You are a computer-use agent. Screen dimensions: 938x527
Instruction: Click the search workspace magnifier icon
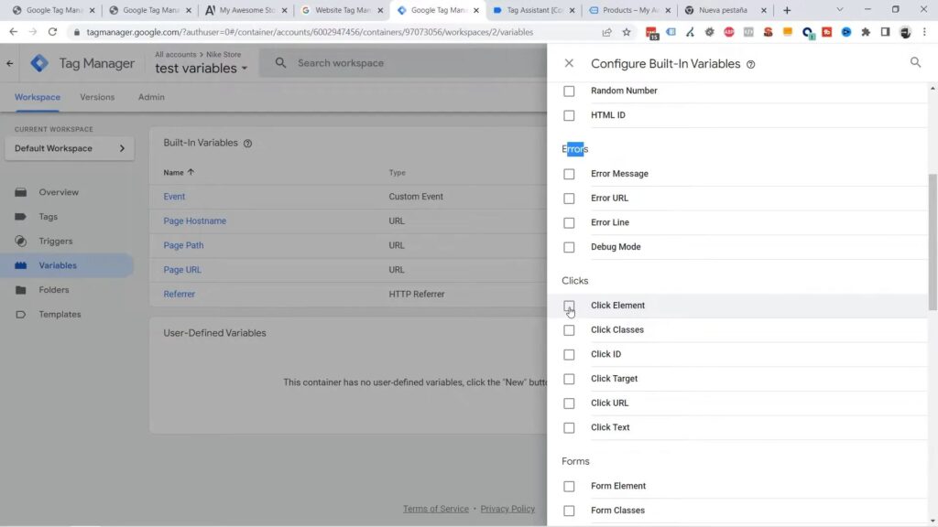(x=280, y=63)
